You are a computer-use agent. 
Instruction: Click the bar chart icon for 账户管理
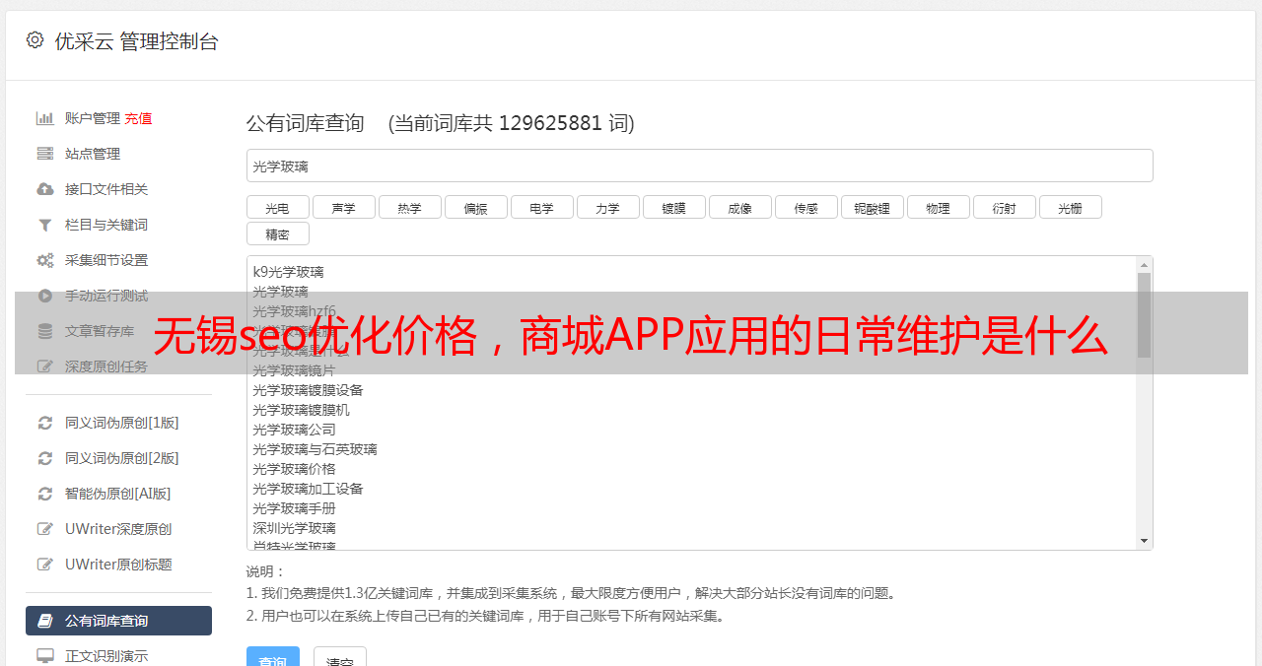(x=45, y=118)
